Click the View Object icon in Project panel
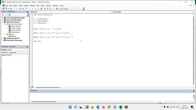This screenshot has width=196, height=110. coord(6,15)
